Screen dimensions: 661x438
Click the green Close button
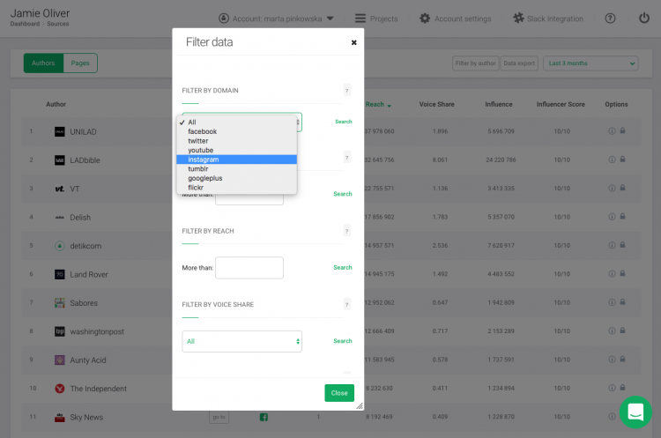(339, 393)
